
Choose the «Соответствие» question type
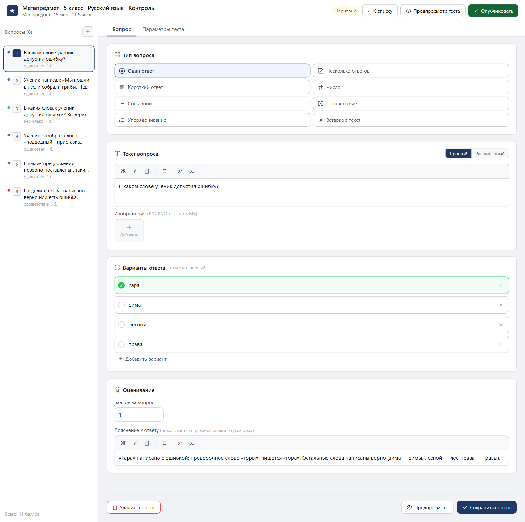tap(411, 103)
